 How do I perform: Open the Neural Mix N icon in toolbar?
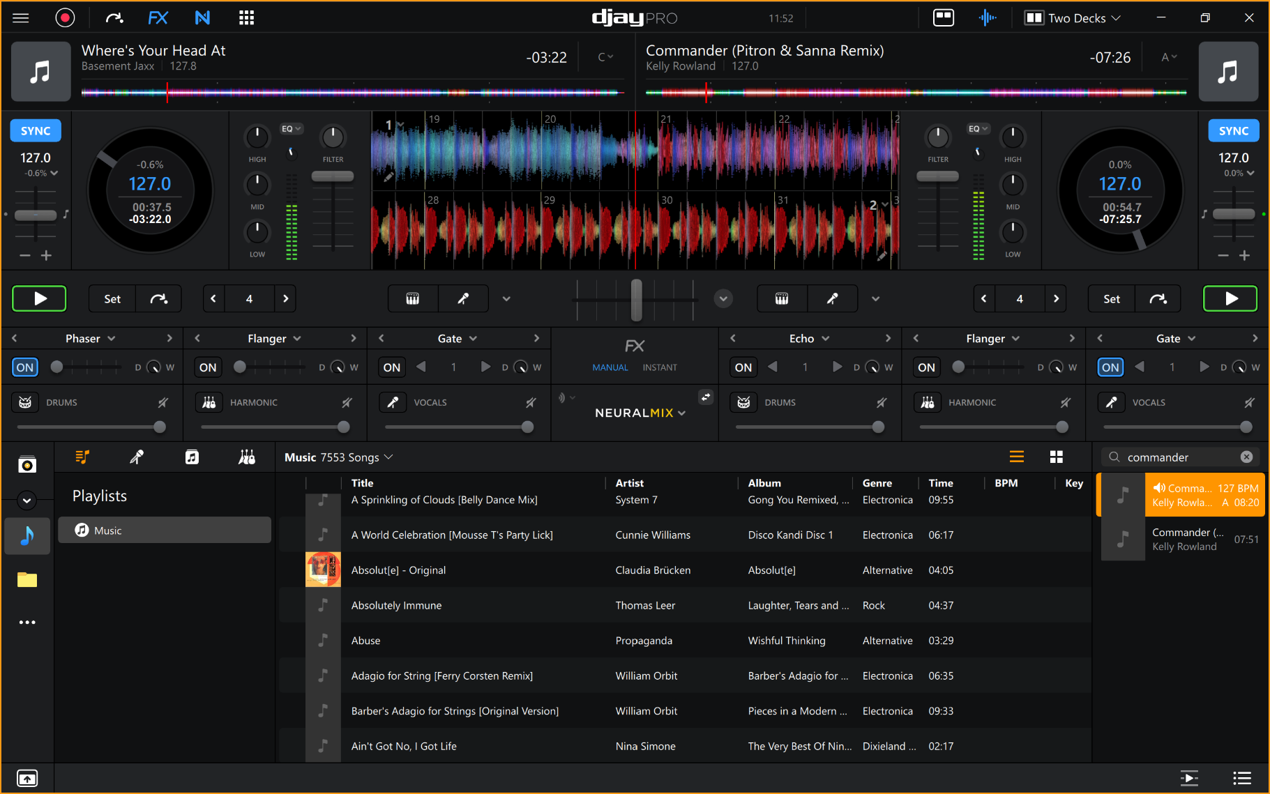pyautogui.click(x=202, y=18)
